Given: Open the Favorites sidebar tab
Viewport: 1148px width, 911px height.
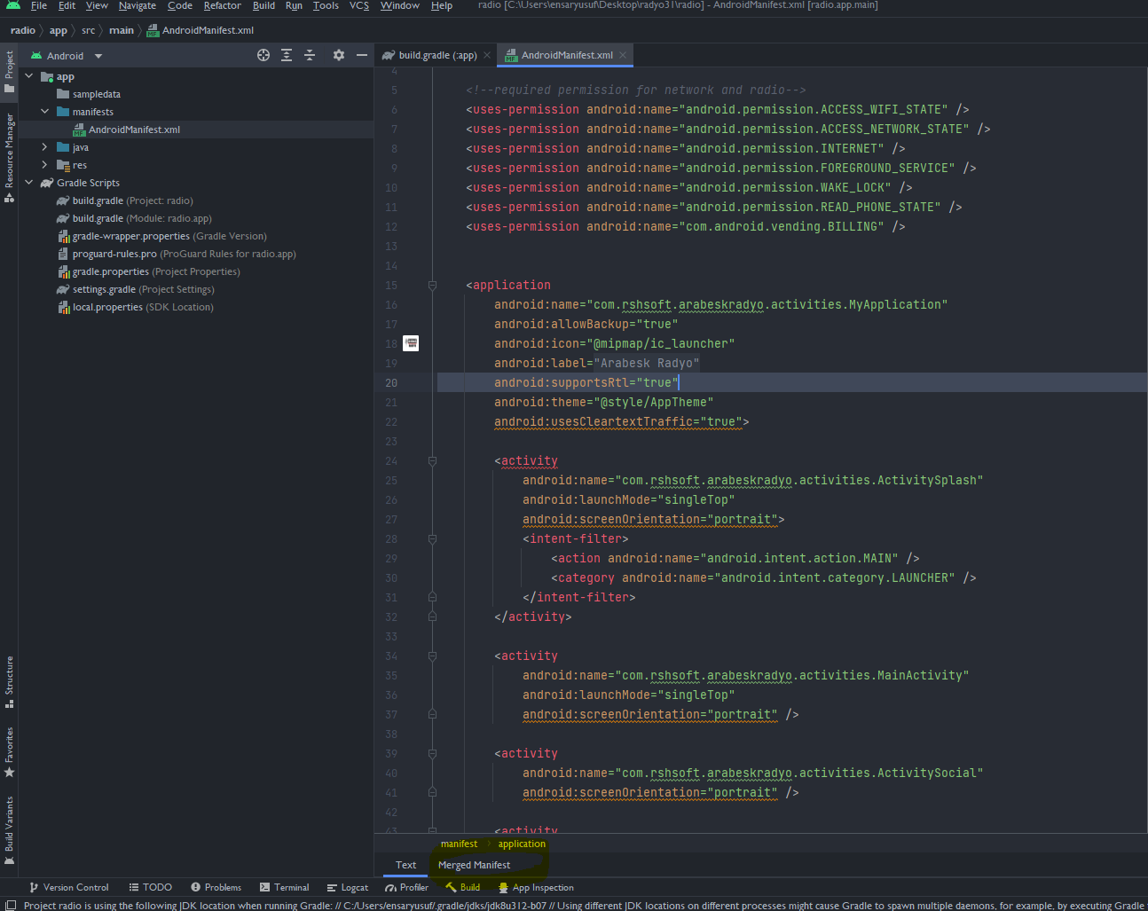Looking at the screenshot, I should 9,752.
